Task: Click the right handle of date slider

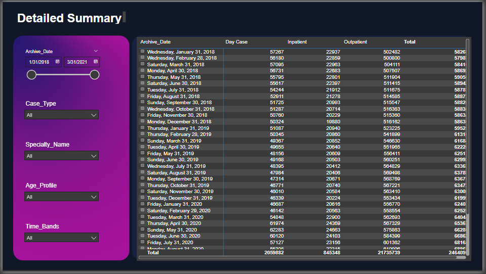Action: coord(95,75)
